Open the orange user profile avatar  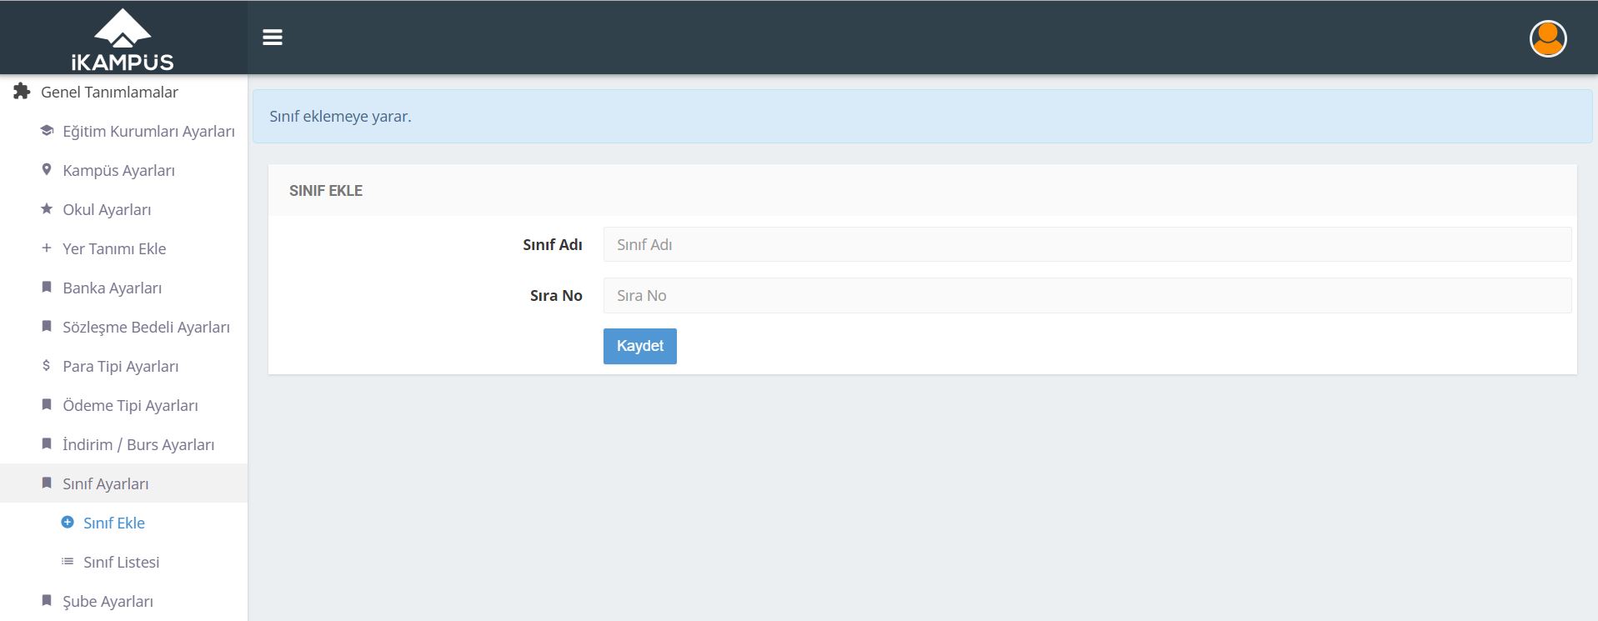[1548, 38]
